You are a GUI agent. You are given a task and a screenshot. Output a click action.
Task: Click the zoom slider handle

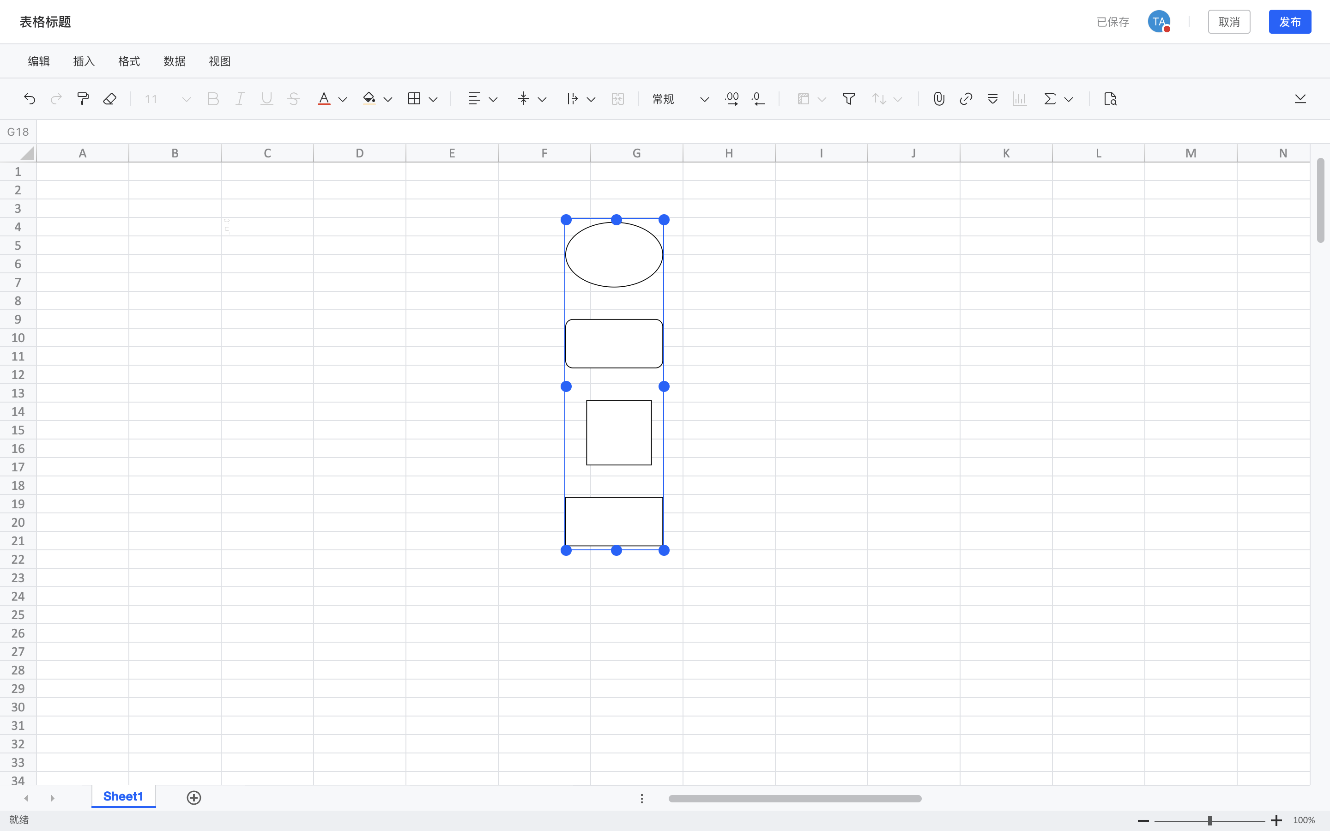pos(1209,820)
